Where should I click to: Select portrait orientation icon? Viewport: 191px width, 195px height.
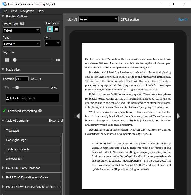(50, 29)
